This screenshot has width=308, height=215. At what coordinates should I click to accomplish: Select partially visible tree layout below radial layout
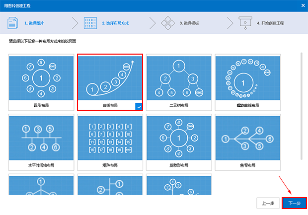coord(179,184)
